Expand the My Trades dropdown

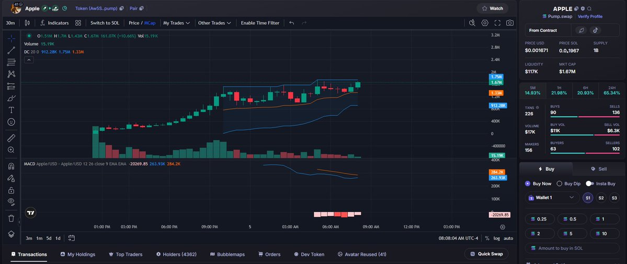tap(176, 23)
